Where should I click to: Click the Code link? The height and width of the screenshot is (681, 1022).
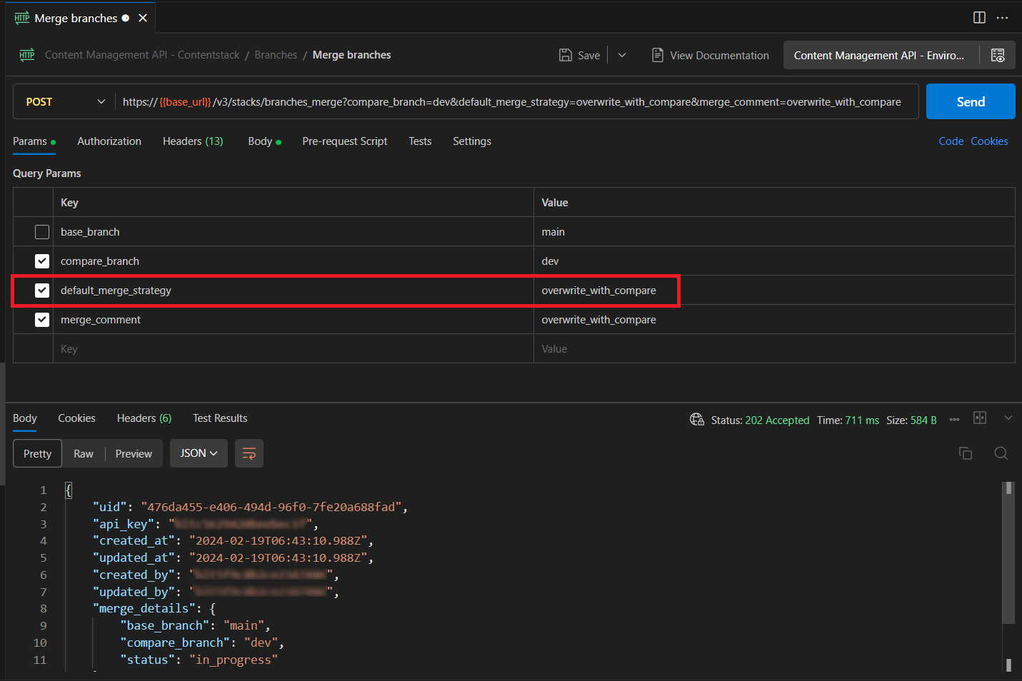click(x=951, y=141)
